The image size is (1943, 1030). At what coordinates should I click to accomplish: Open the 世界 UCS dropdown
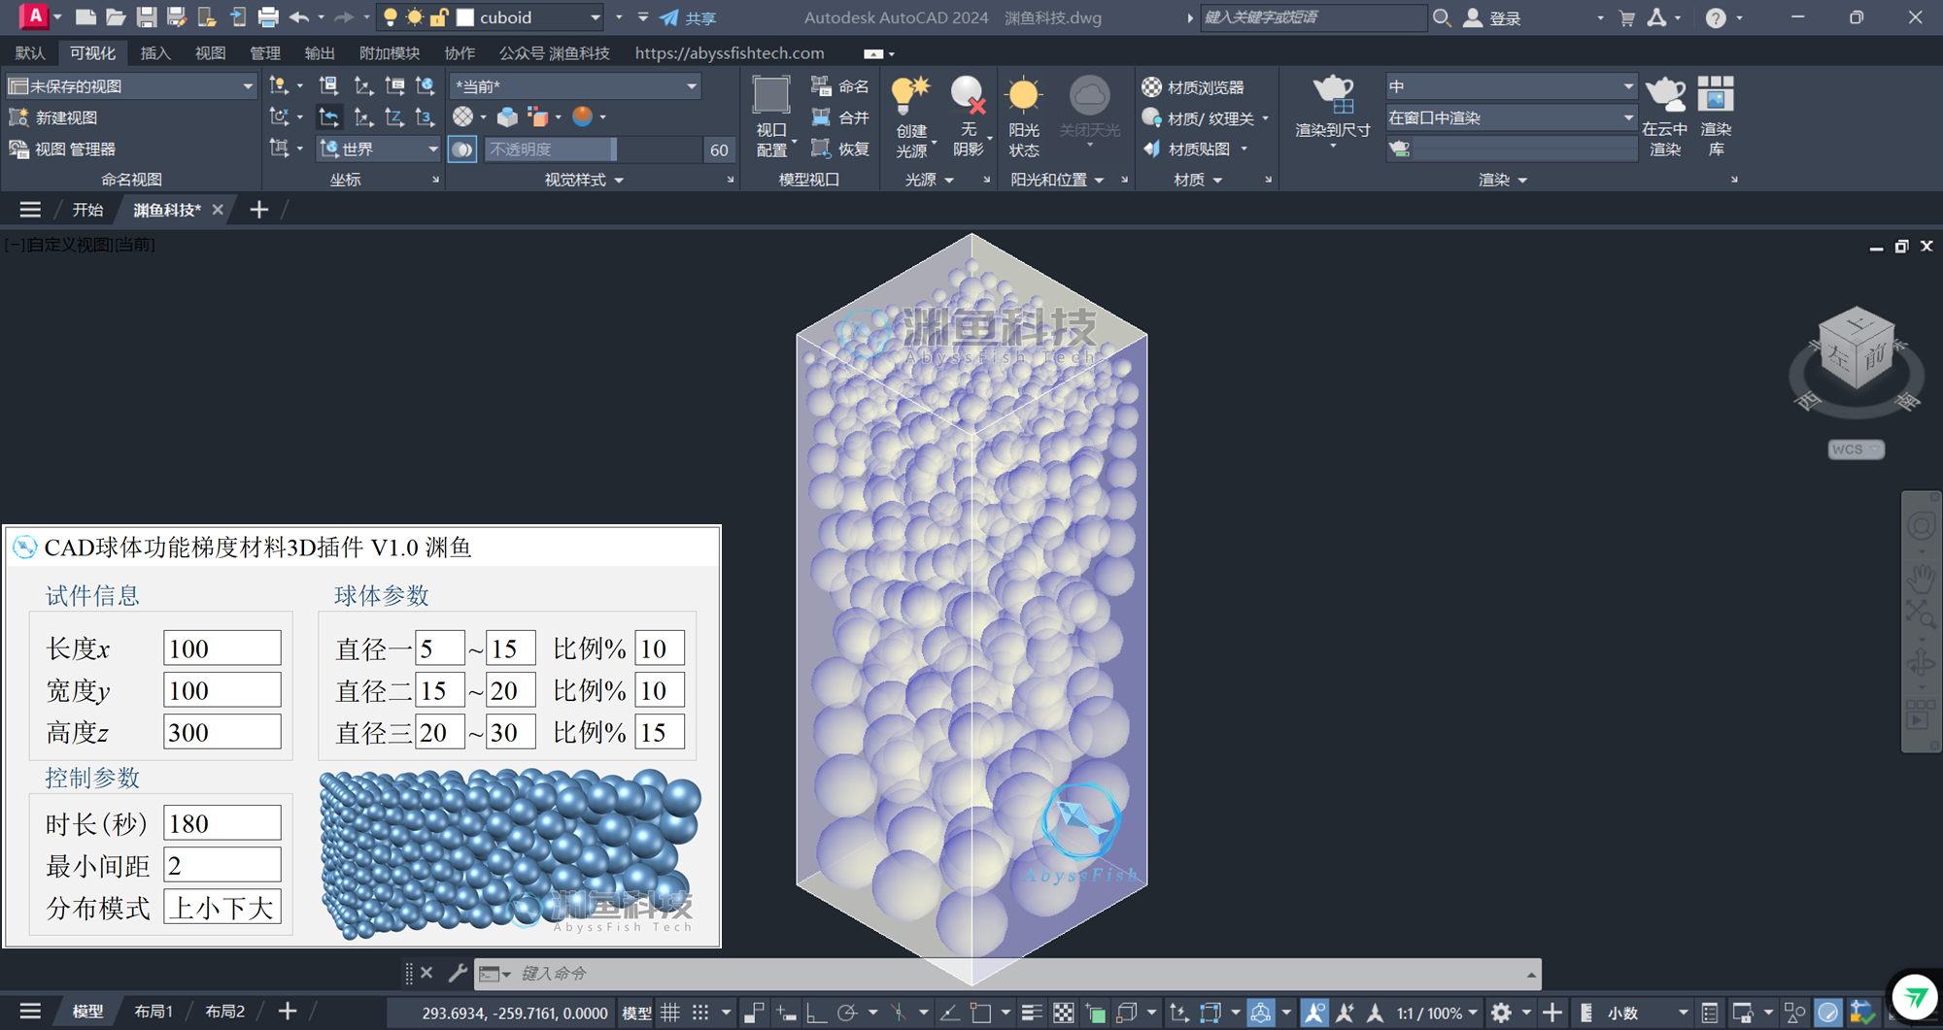(432, 149)
